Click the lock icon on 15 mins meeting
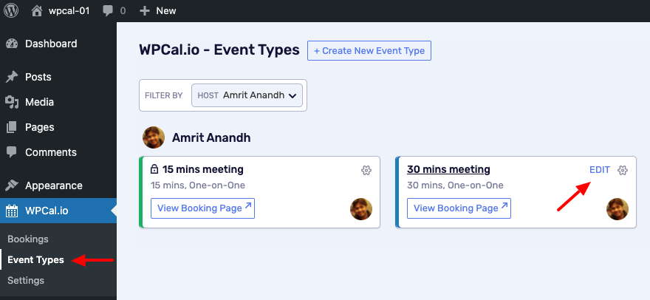Viewport: 650px width, 300px height. coord(154,169)
